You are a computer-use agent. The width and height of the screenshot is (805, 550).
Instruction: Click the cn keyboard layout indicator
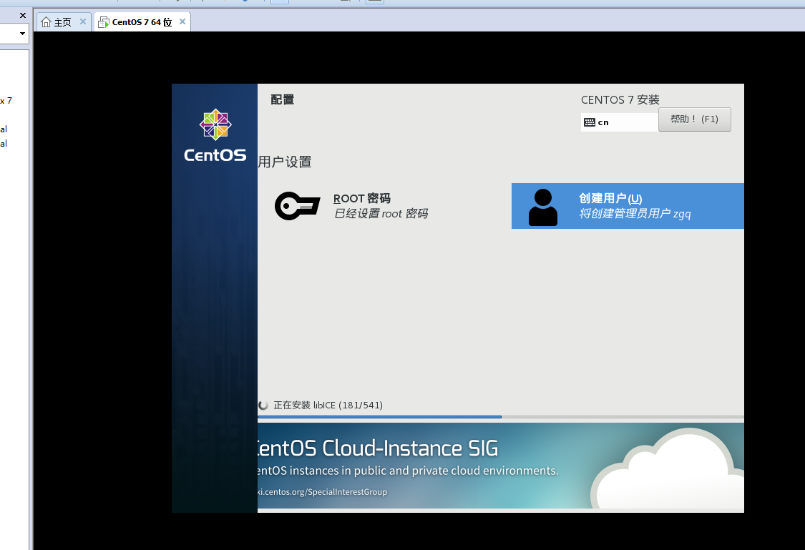point(619,122)
